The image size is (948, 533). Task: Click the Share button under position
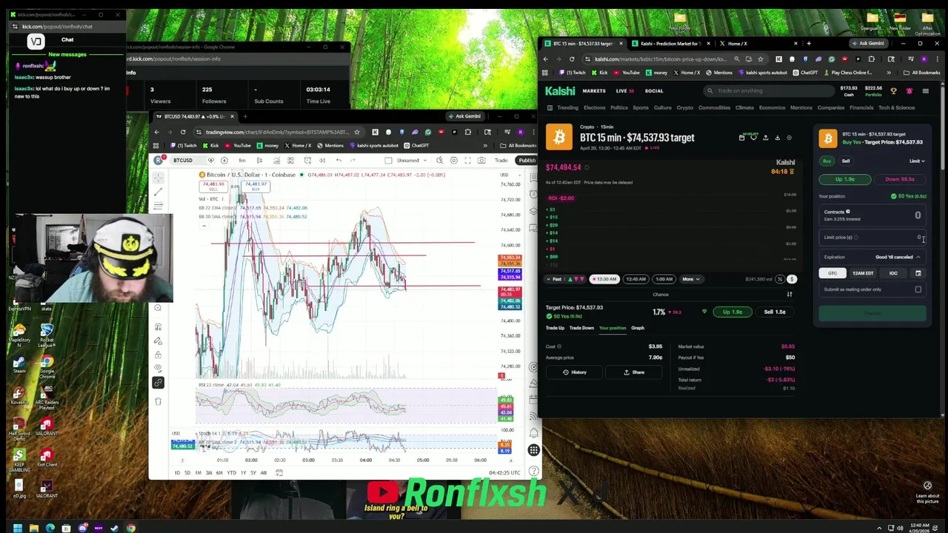634,372
